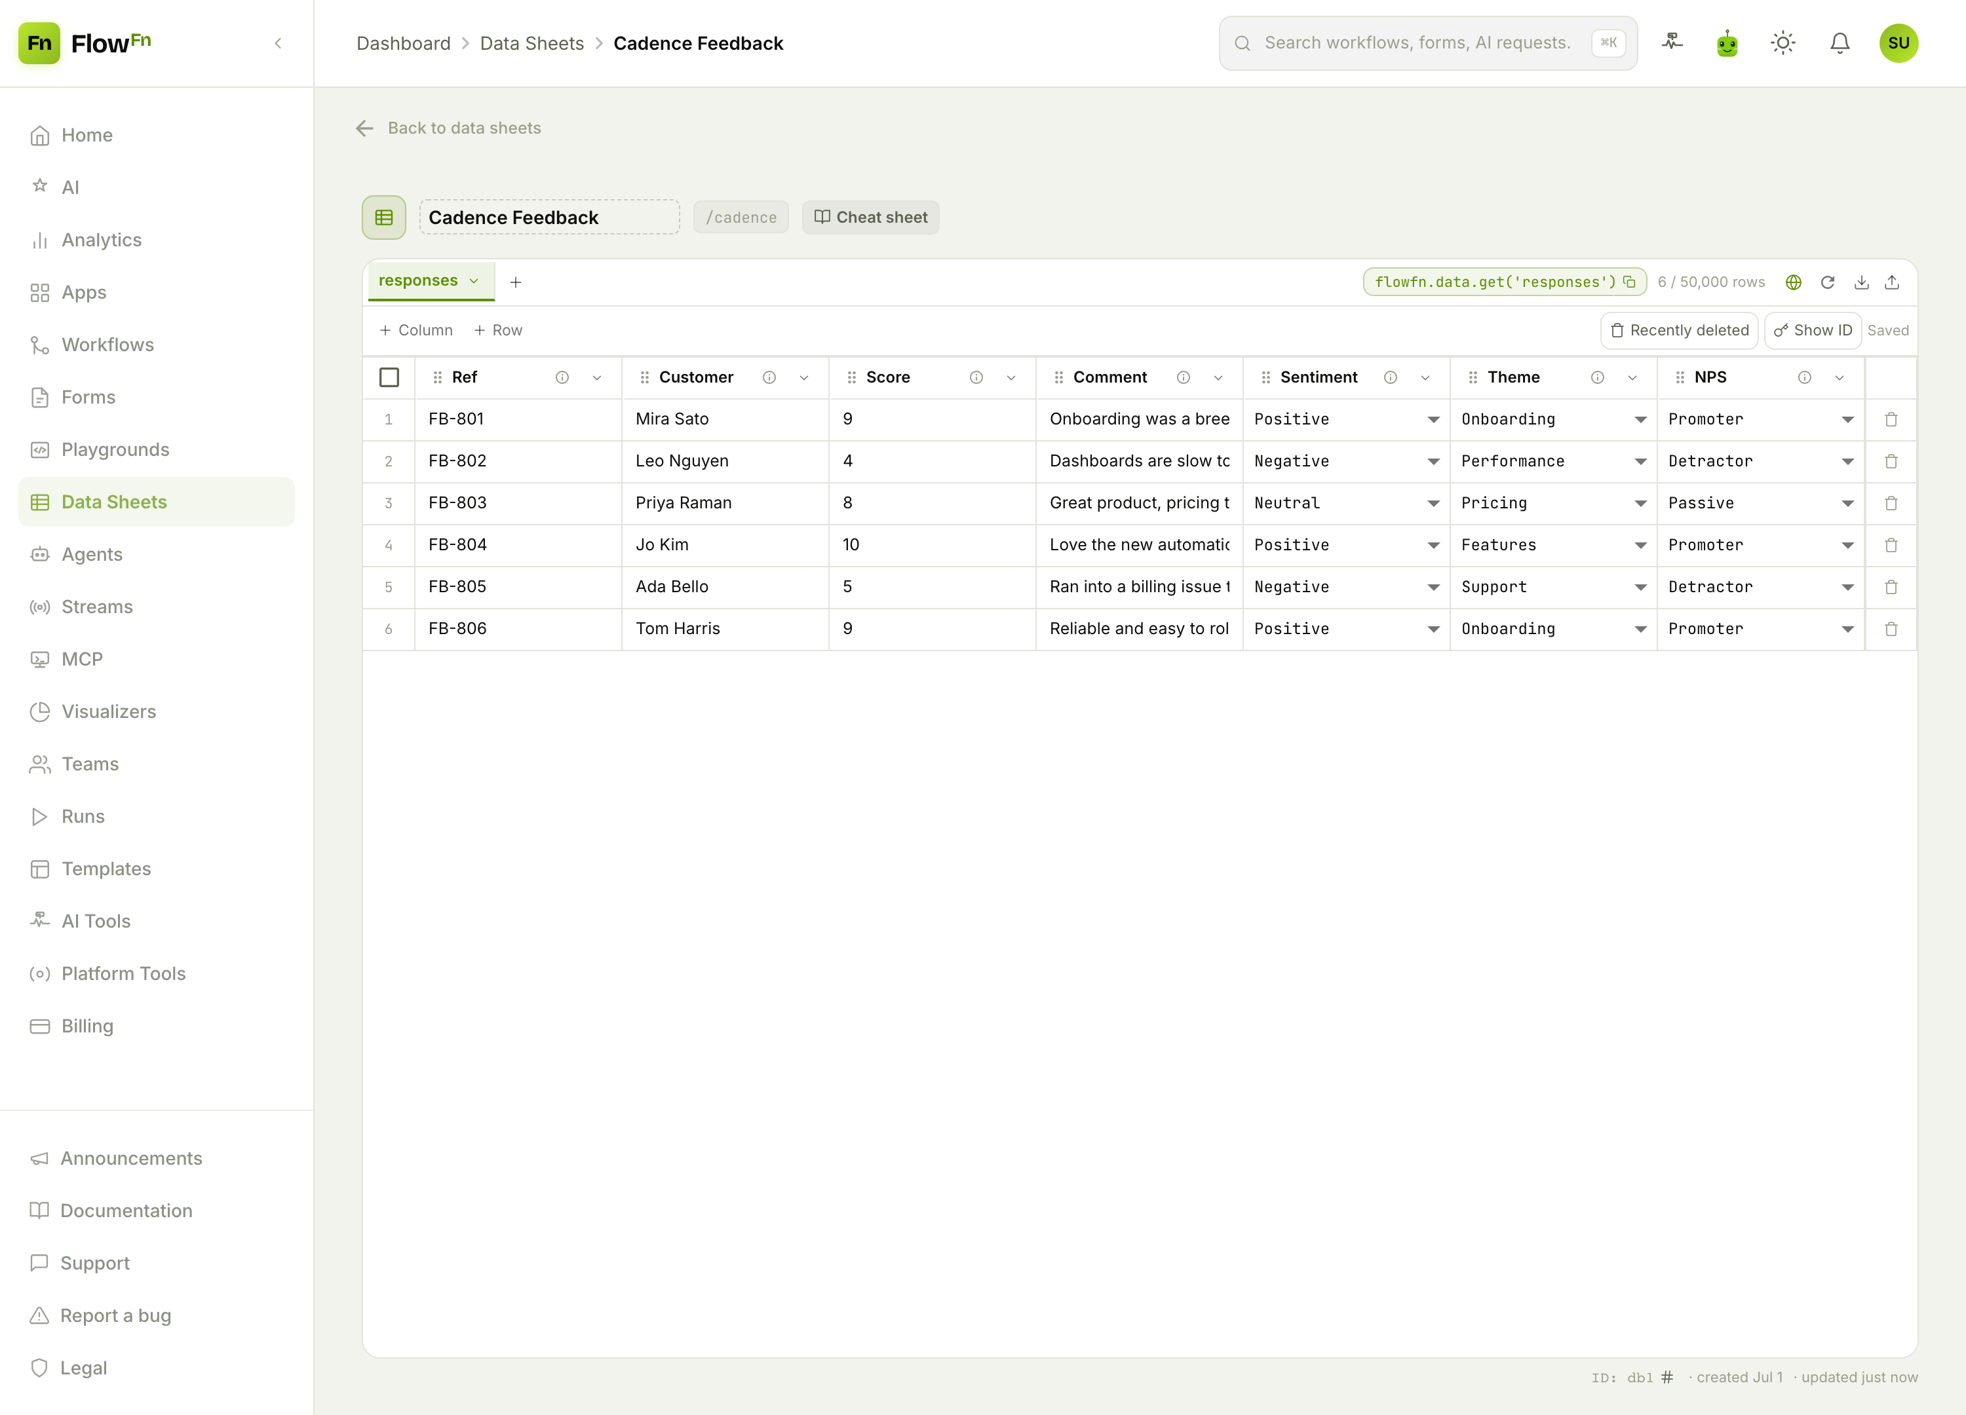Show info for the Comment column
The height and width of the screenshot is (1415, 1966).
(x=1184, y=377)
